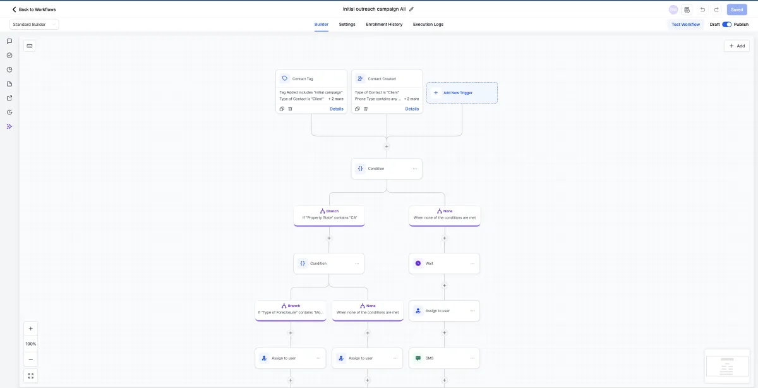Open the Standard Builder dropdown
This screenshot has width=758, height=388.
[35, 25]
